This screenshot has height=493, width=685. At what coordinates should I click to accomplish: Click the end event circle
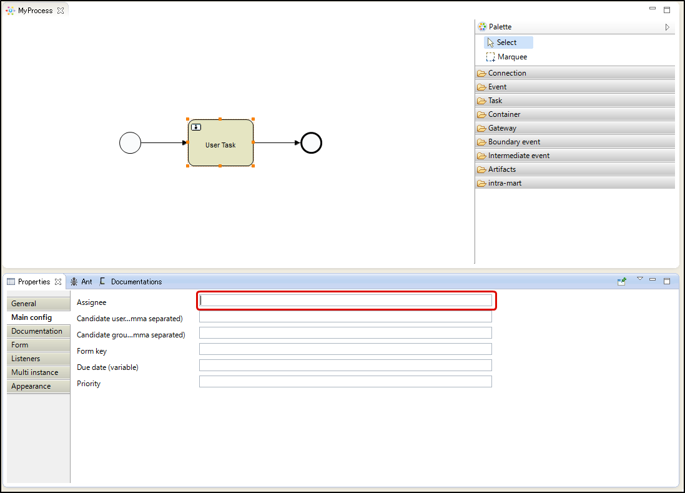(312, 143)
